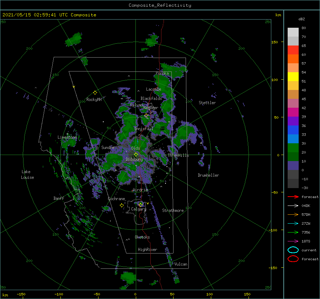Click the yellow diamond marker at radar center
The width and height of the screenshot is (320, 299).
pyautogui.click(x=136, y=155)
